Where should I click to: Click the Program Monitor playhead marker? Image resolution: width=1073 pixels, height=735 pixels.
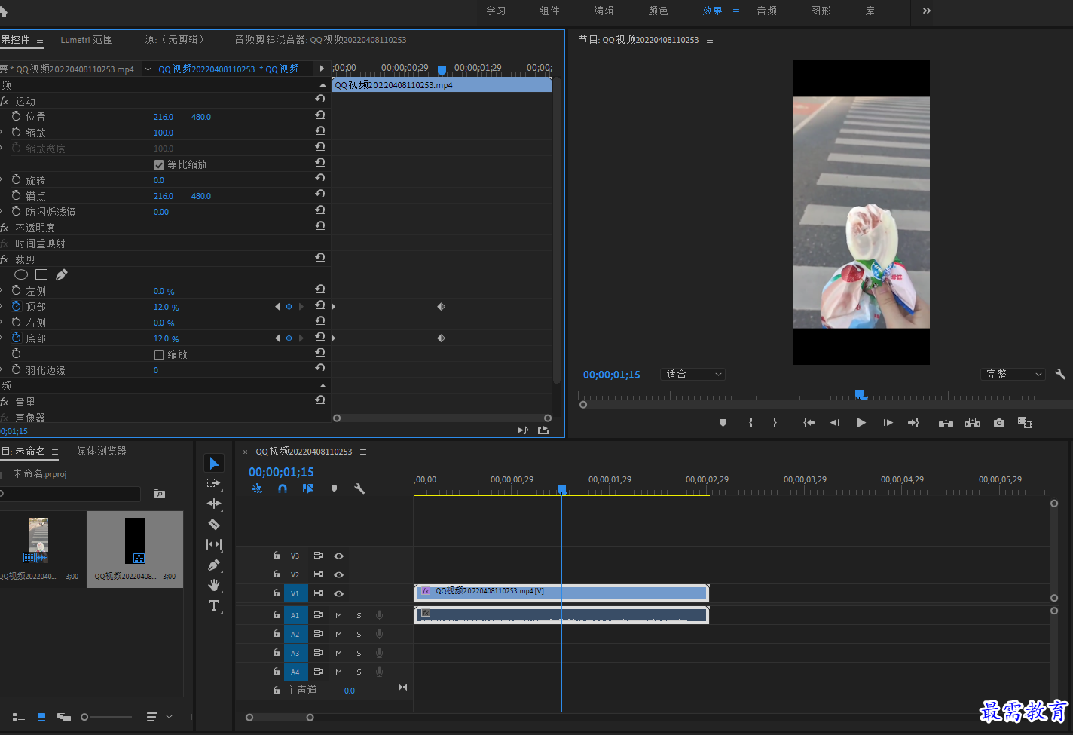[x=859, y=394]
